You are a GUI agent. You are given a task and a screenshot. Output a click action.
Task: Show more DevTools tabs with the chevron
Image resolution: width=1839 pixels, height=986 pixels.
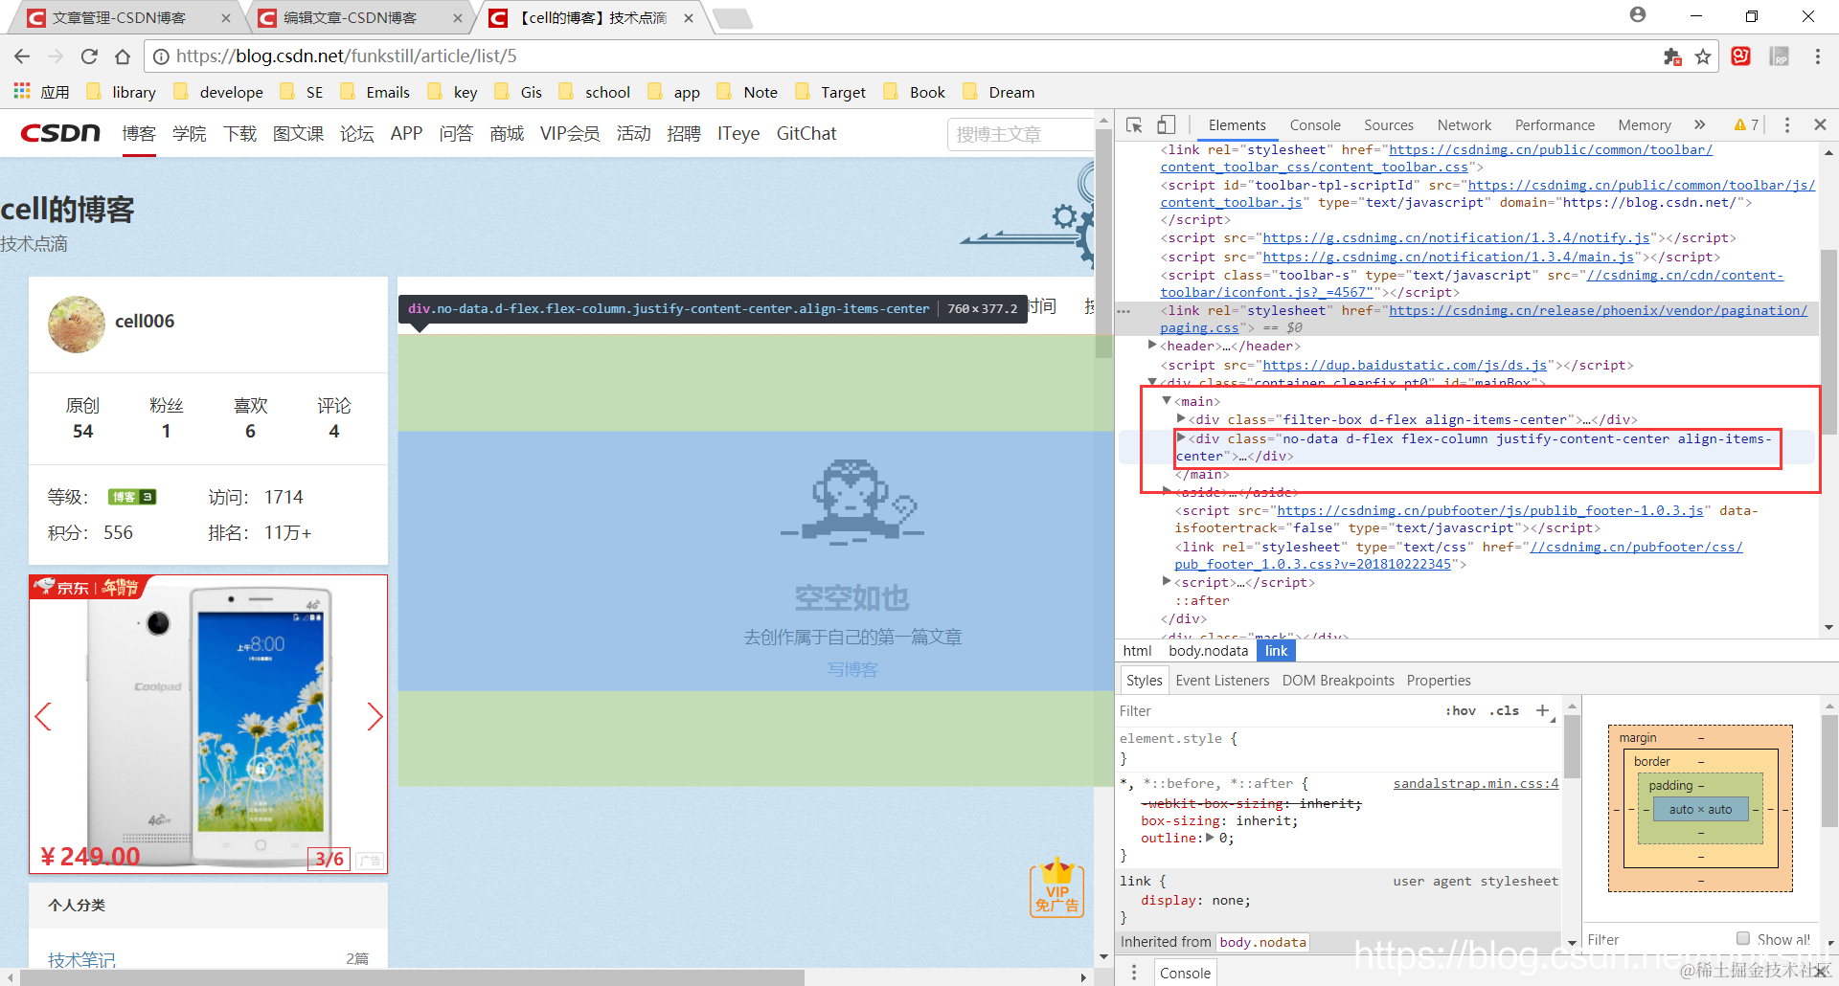click(1699, 124)
